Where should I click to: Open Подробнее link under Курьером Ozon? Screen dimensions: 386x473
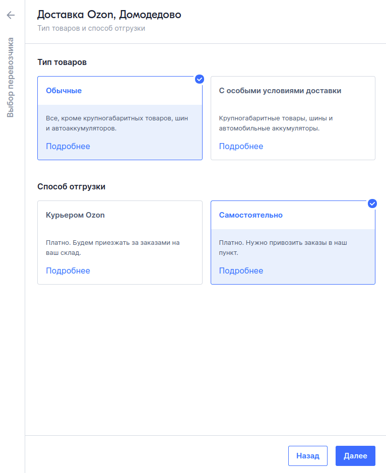click(68, 271)
